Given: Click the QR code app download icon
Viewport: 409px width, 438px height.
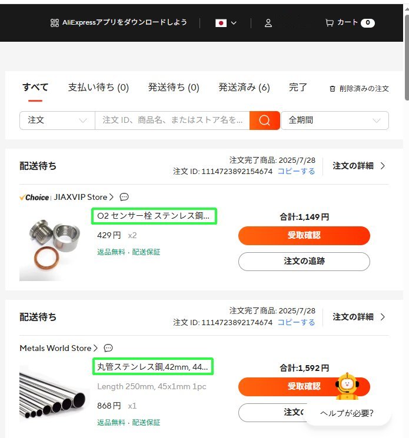Looking at the screenshot, I should click(55, 22).
